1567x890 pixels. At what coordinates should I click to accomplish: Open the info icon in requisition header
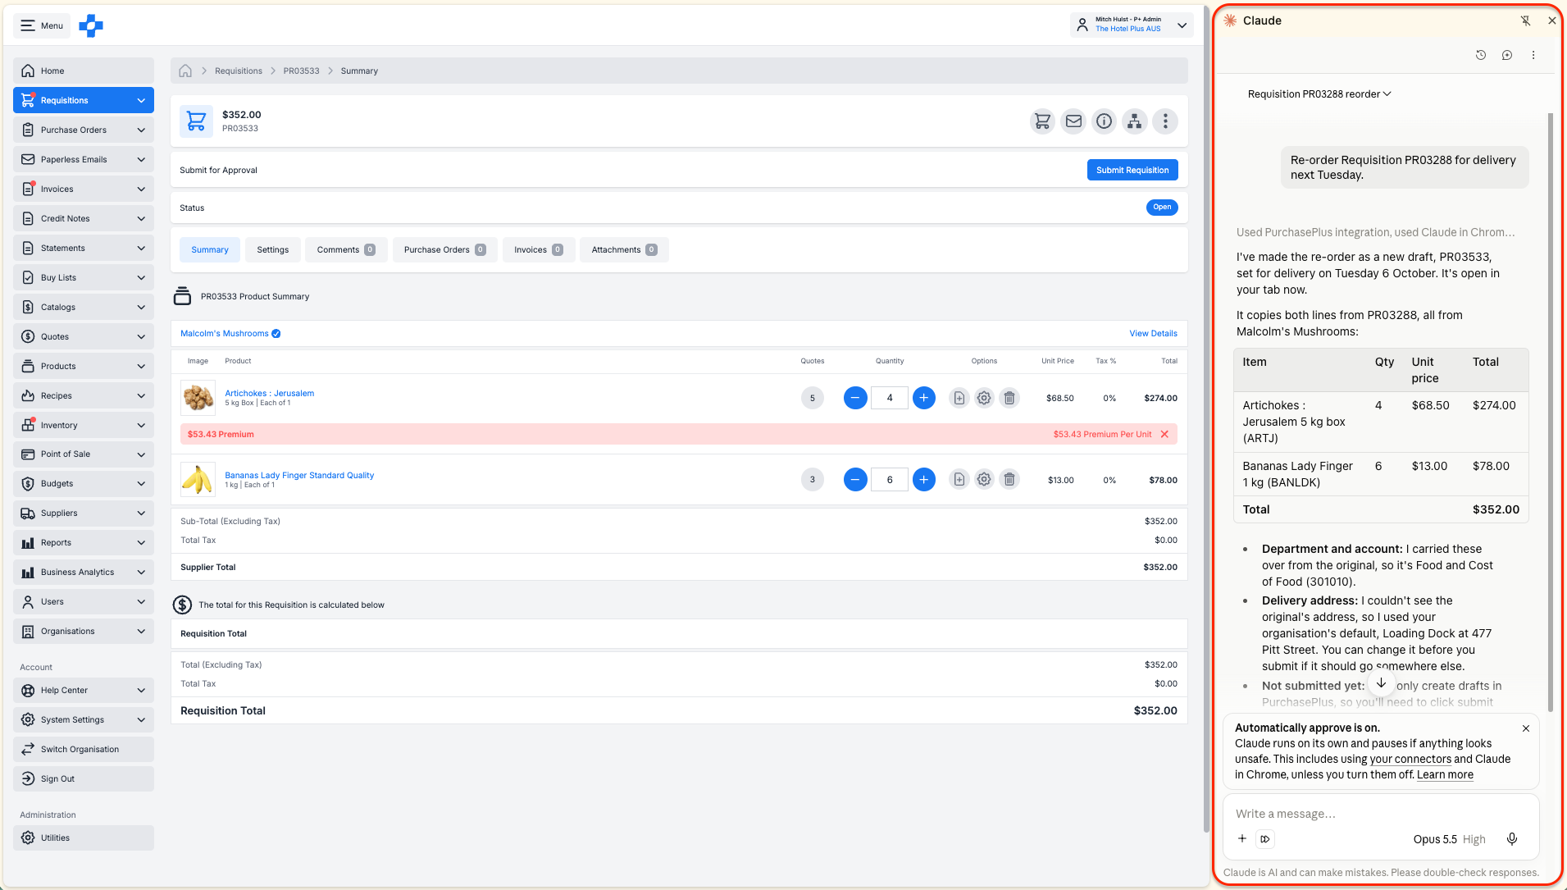pos(1105,121)
